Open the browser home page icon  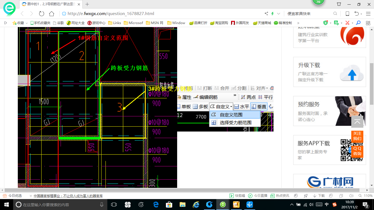pos(51,14)
